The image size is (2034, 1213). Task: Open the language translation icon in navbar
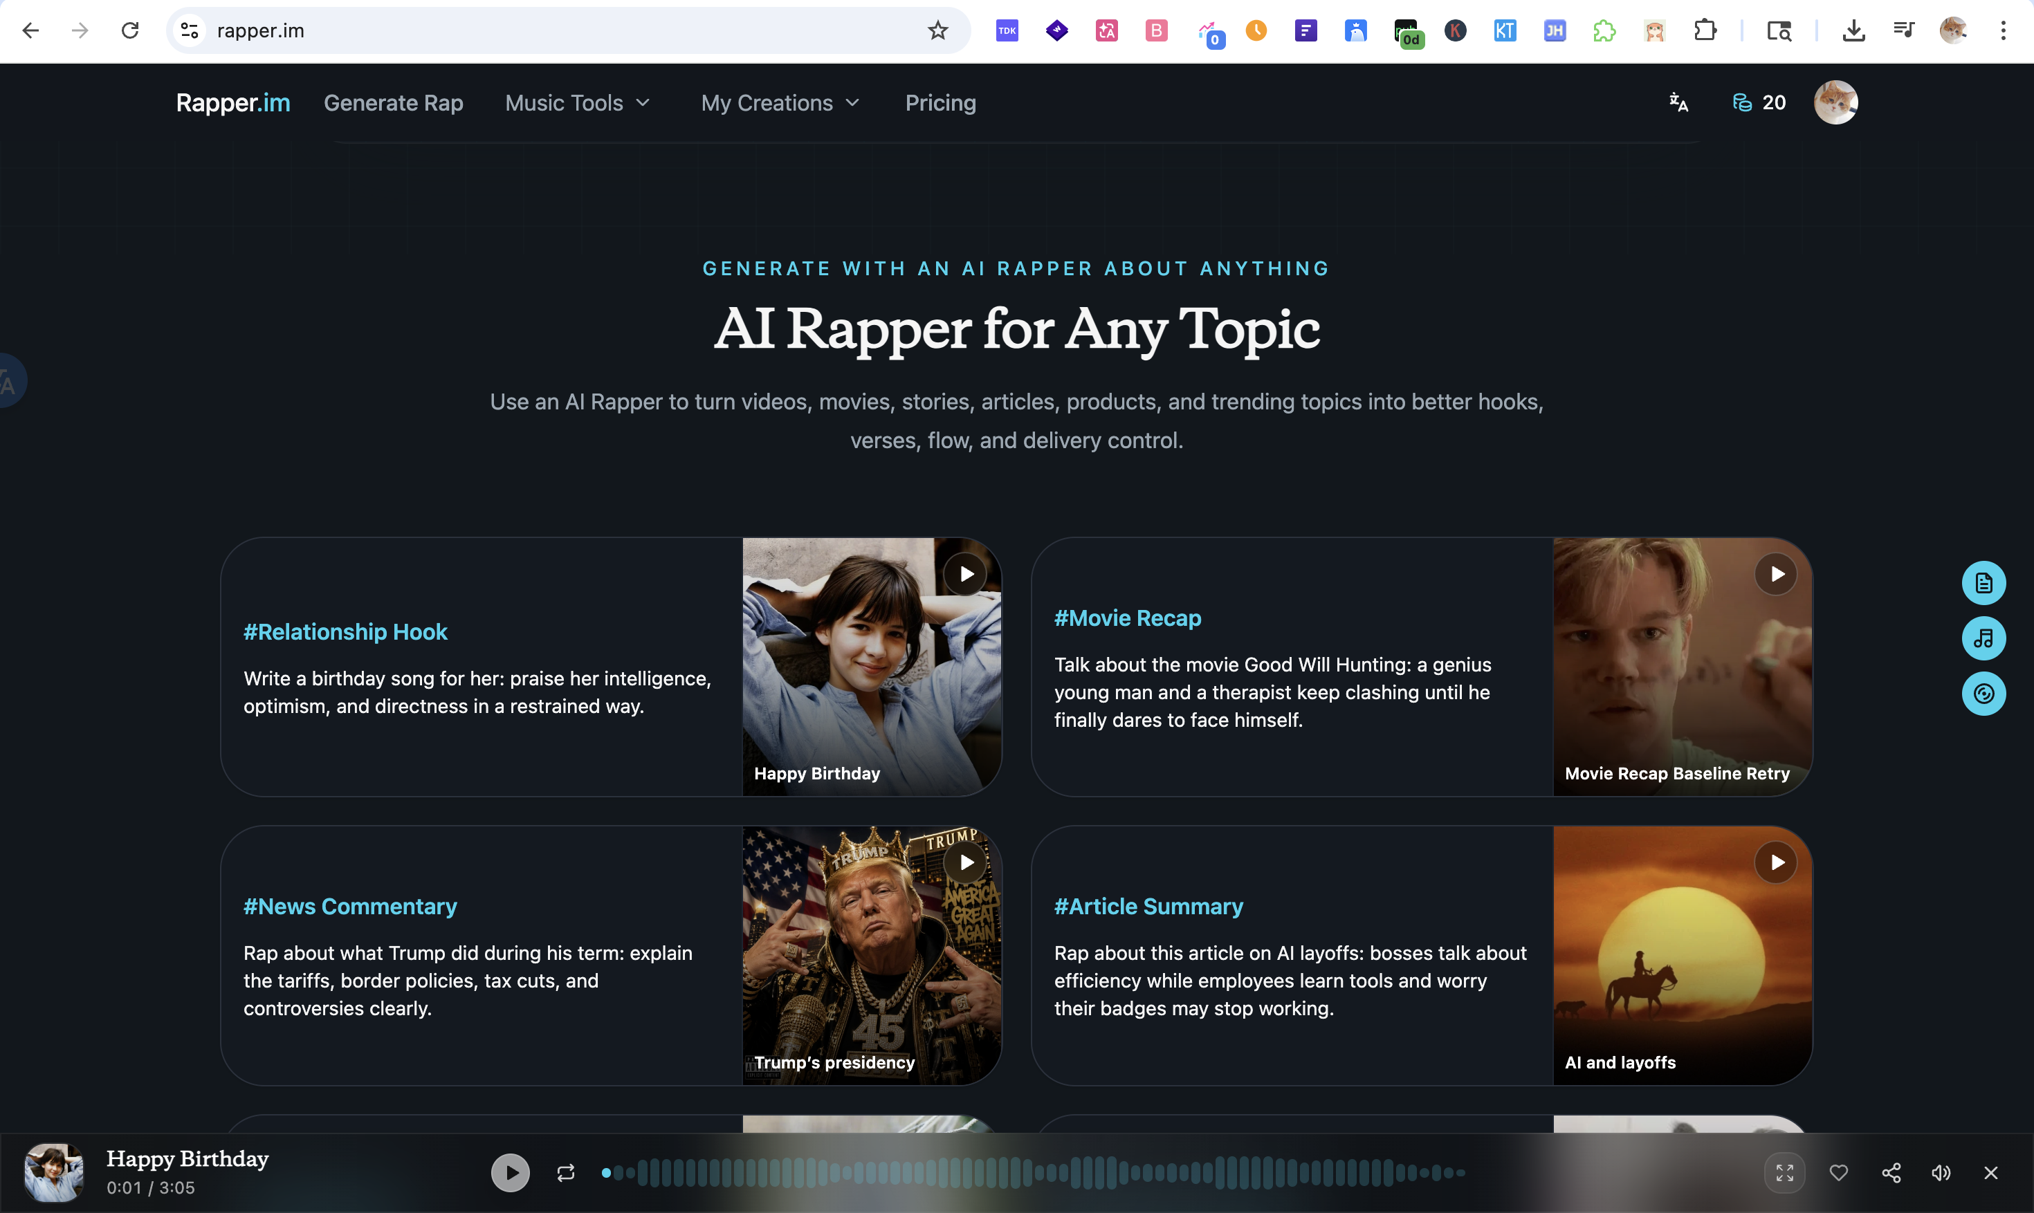pyautogui.click(x=1678, y=102)
